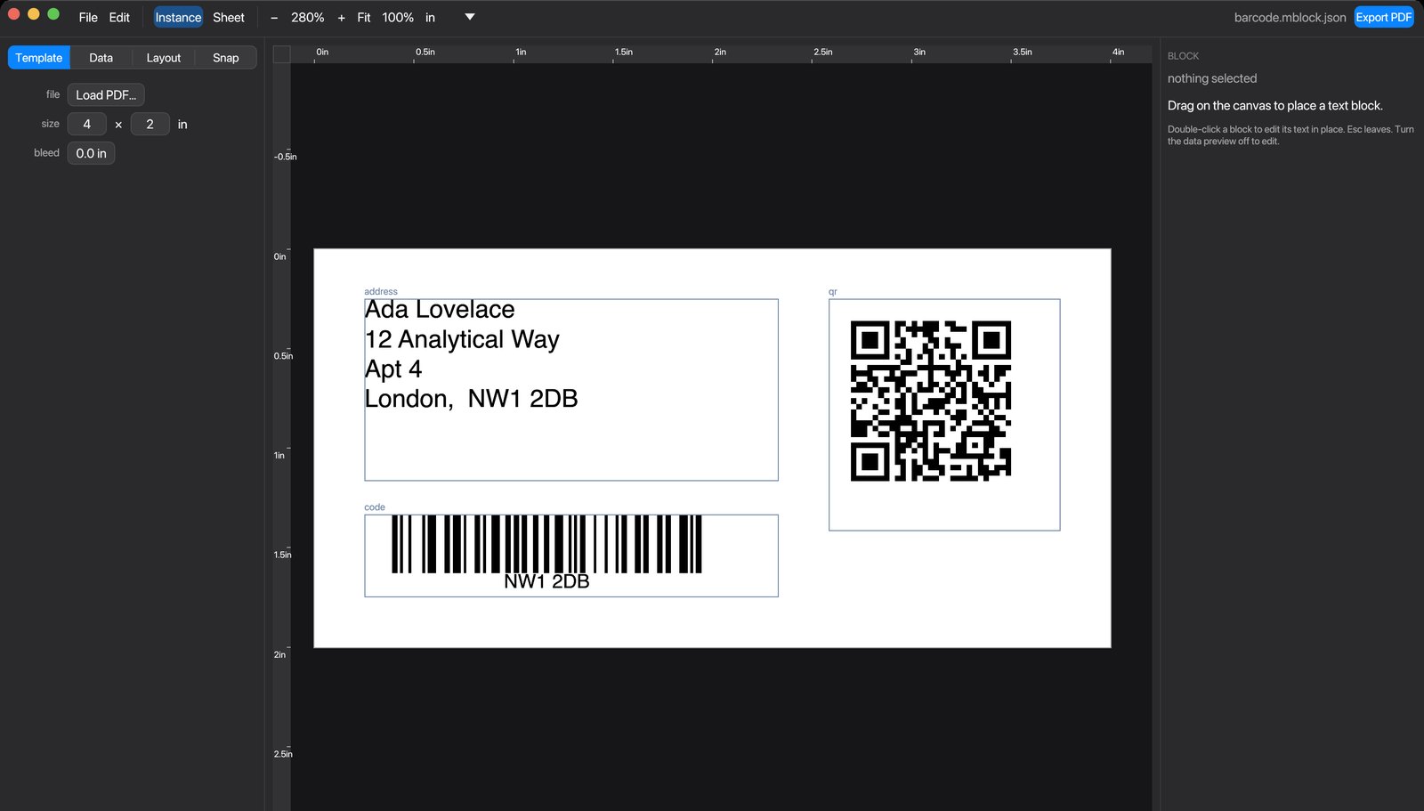Set zoom to 100%
Image resolution: width=1424 pixels, height=811 pixels.
pos(398,17)
